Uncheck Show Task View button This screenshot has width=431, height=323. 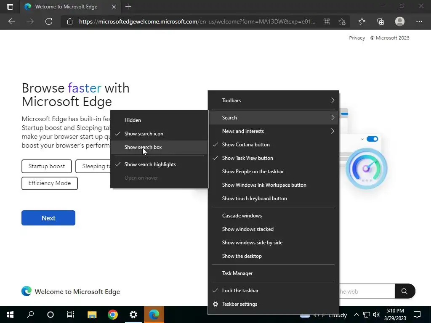pos(273,158)
